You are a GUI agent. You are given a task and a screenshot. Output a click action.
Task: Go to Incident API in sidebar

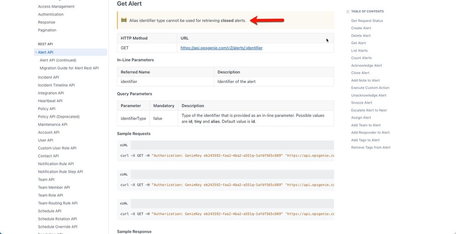click(x=48, y=78)
